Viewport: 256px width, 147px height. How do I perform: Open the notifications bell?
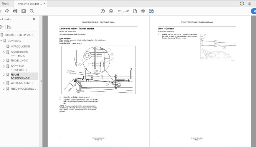coord(250,4)
